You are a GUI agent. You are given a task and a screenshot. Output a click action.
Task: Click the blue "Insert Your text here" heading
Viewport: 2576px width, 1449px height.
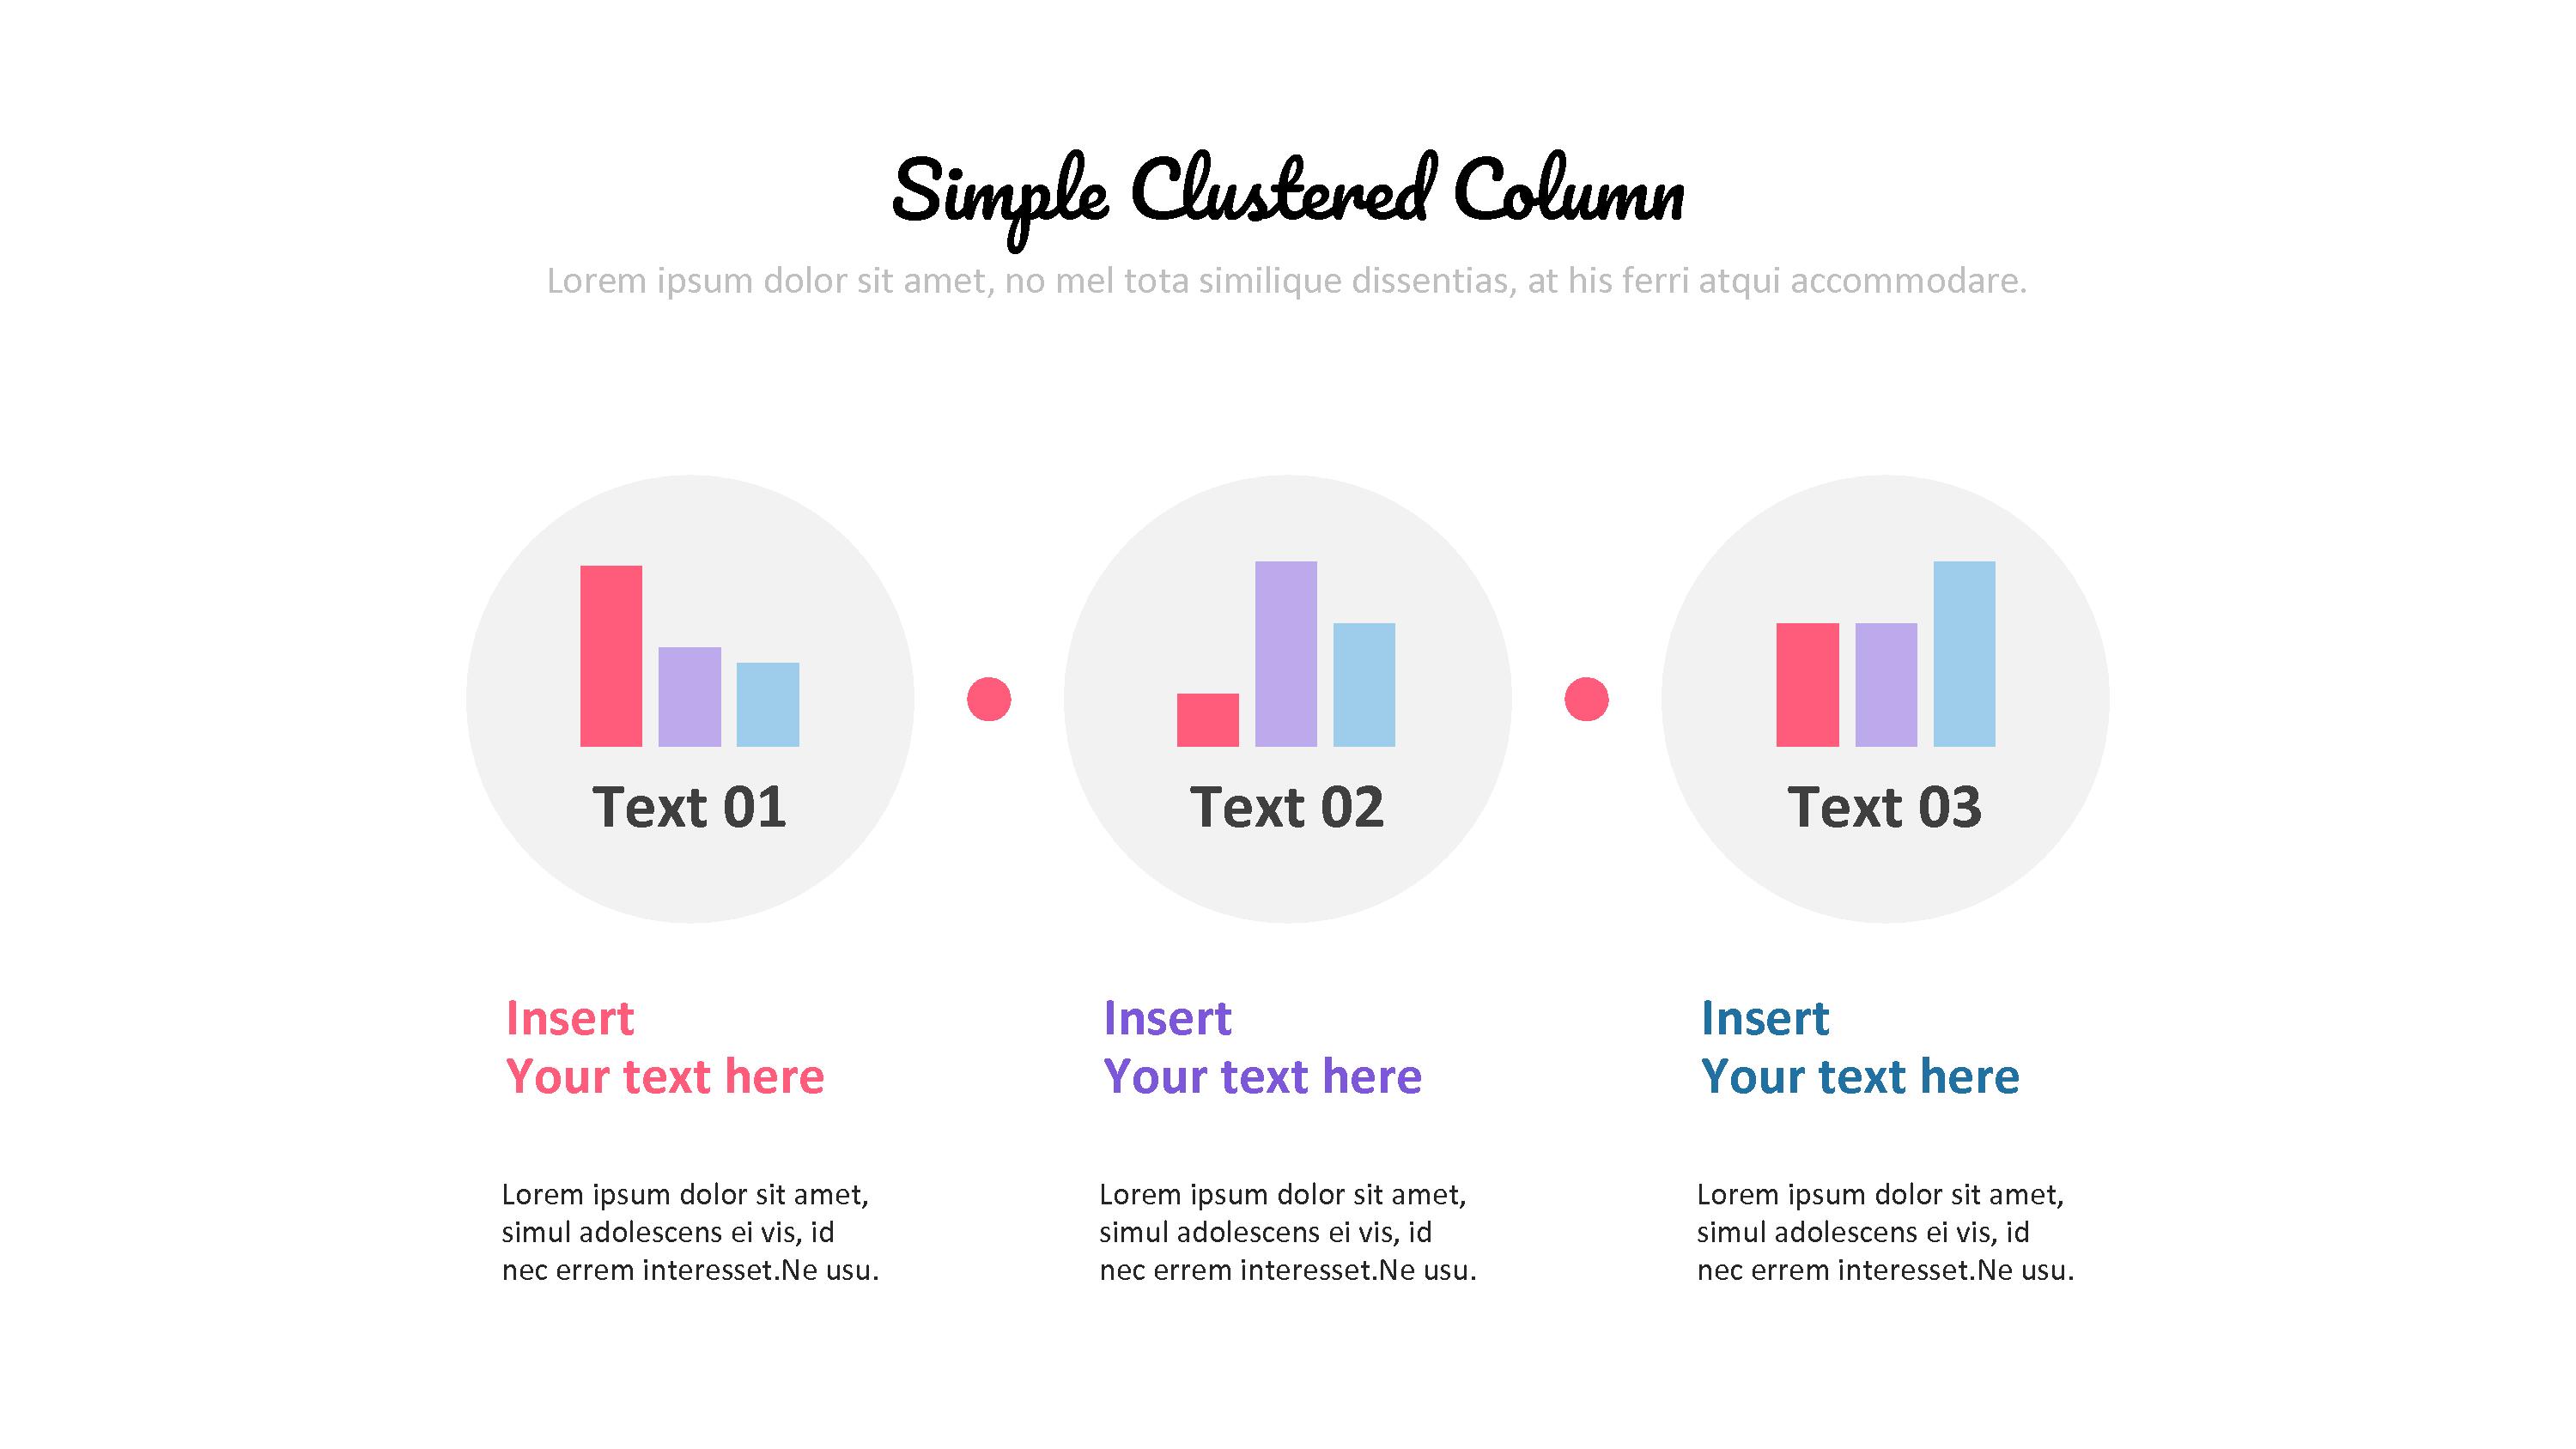(1860, 1047)
